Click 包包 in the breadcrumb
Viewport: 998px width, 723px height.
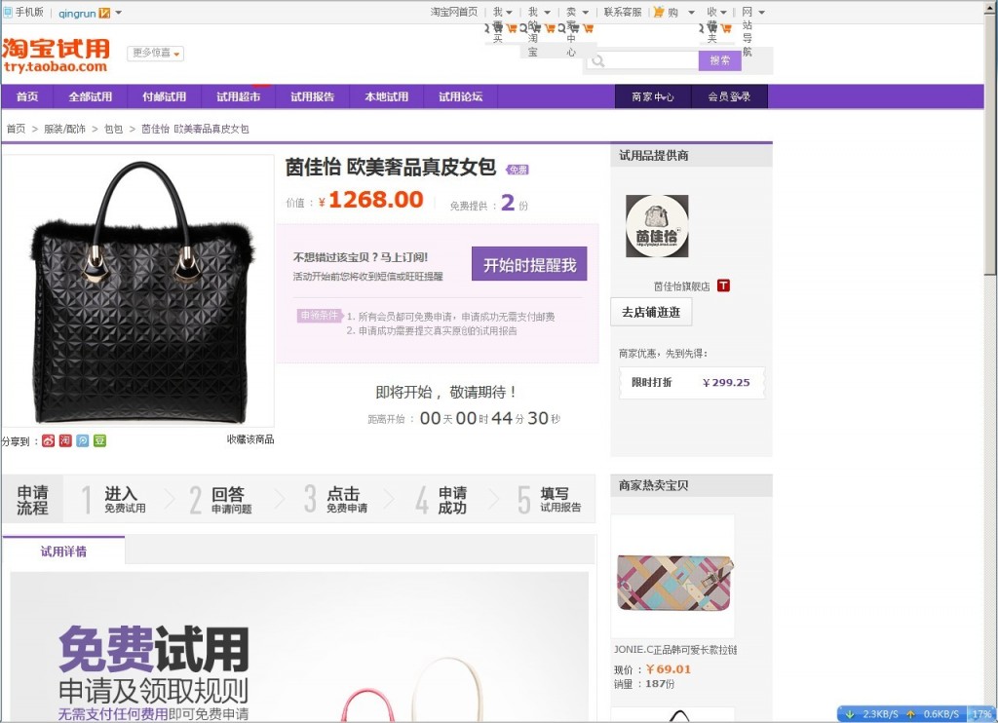pyautogui.click(x=113, y=129)
